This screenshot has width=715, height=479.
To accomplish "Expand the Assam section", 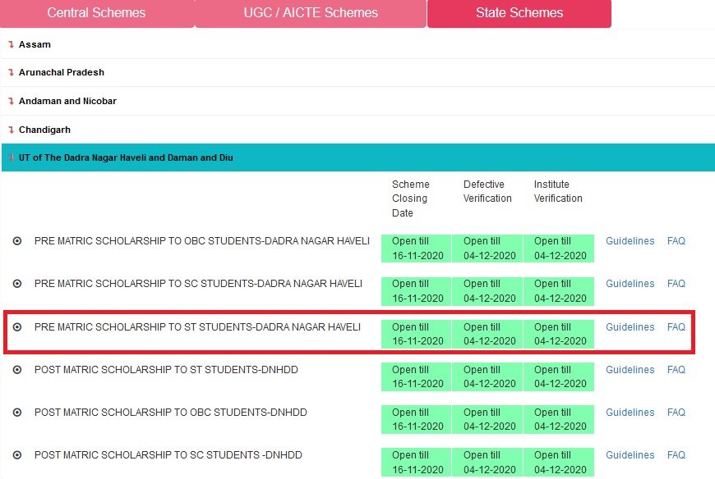I will point(358,44).
